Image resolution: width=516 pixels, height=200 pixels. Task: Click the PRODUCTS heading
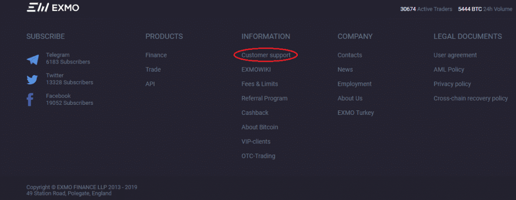[164, 36]
